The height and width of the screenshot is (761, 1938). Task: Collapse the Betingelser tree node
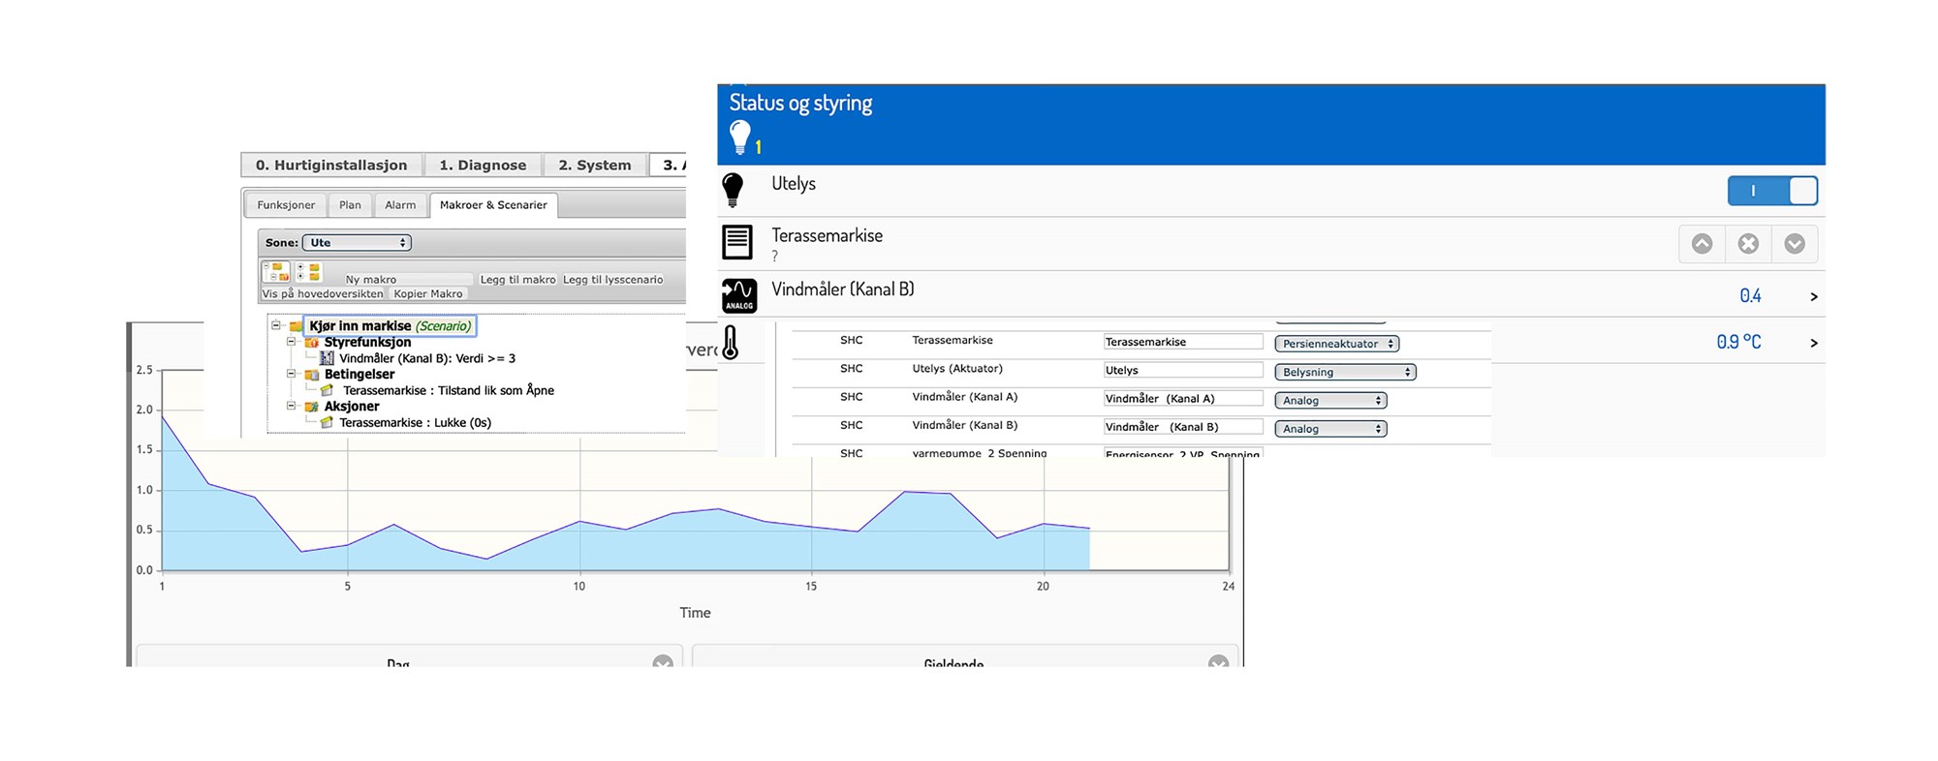coord(291,374)
